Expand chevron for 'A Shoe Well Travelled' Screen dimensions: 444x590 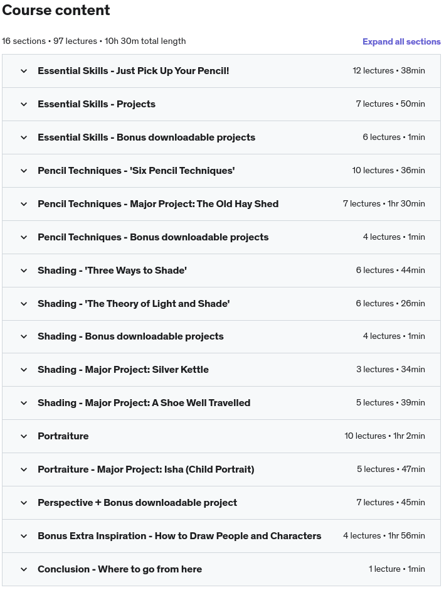pos(24,403)
